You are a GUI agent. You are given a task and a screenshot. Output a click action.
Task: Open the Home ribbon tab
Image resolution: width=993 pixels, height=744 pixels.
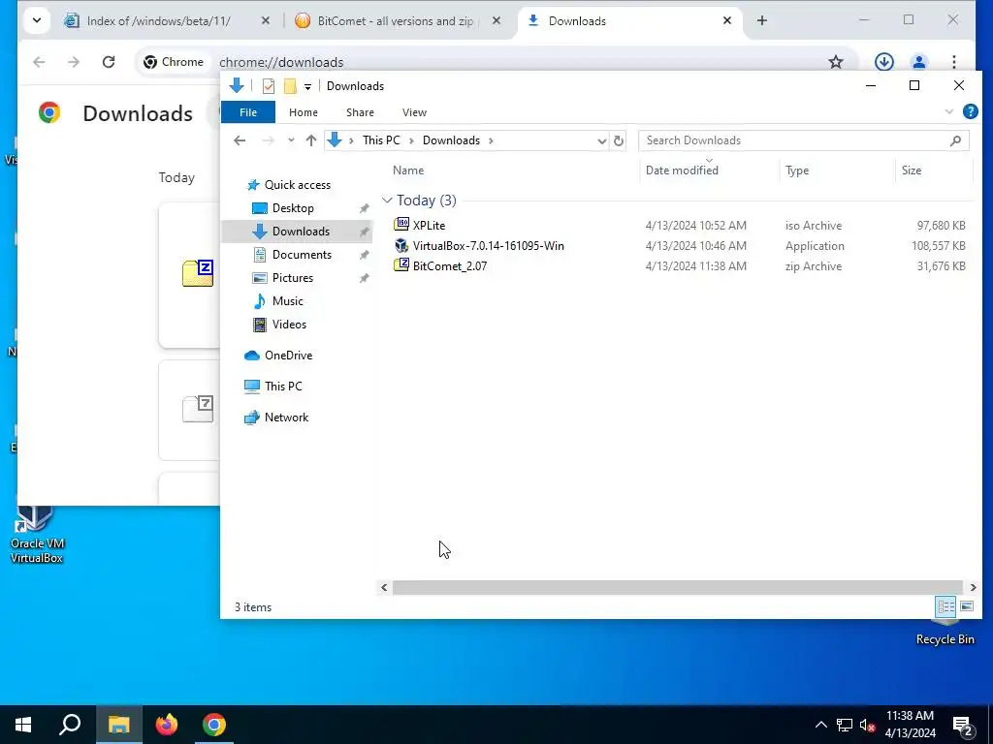pyautogui.click(x=304, y=112)
